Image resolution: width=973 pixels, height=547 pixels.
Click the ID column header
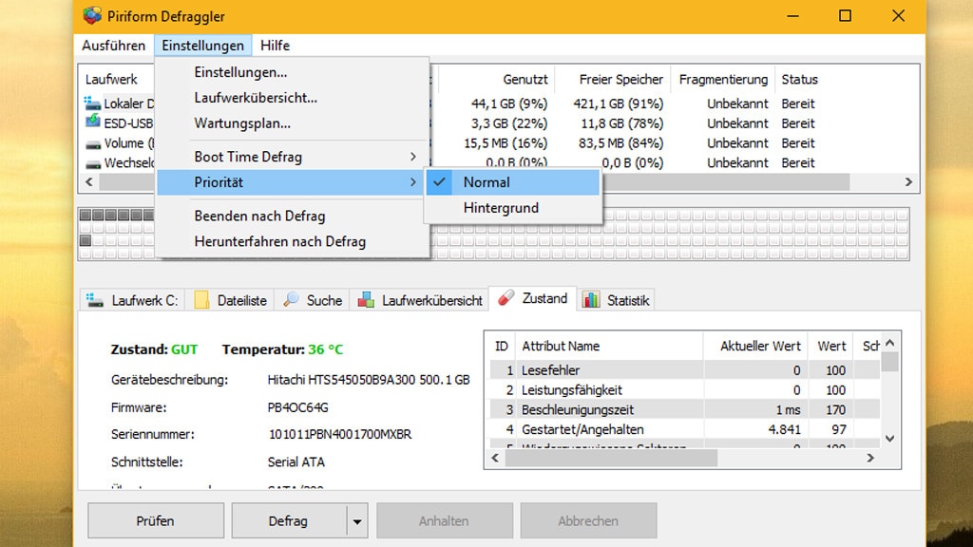tap(502, 346)
